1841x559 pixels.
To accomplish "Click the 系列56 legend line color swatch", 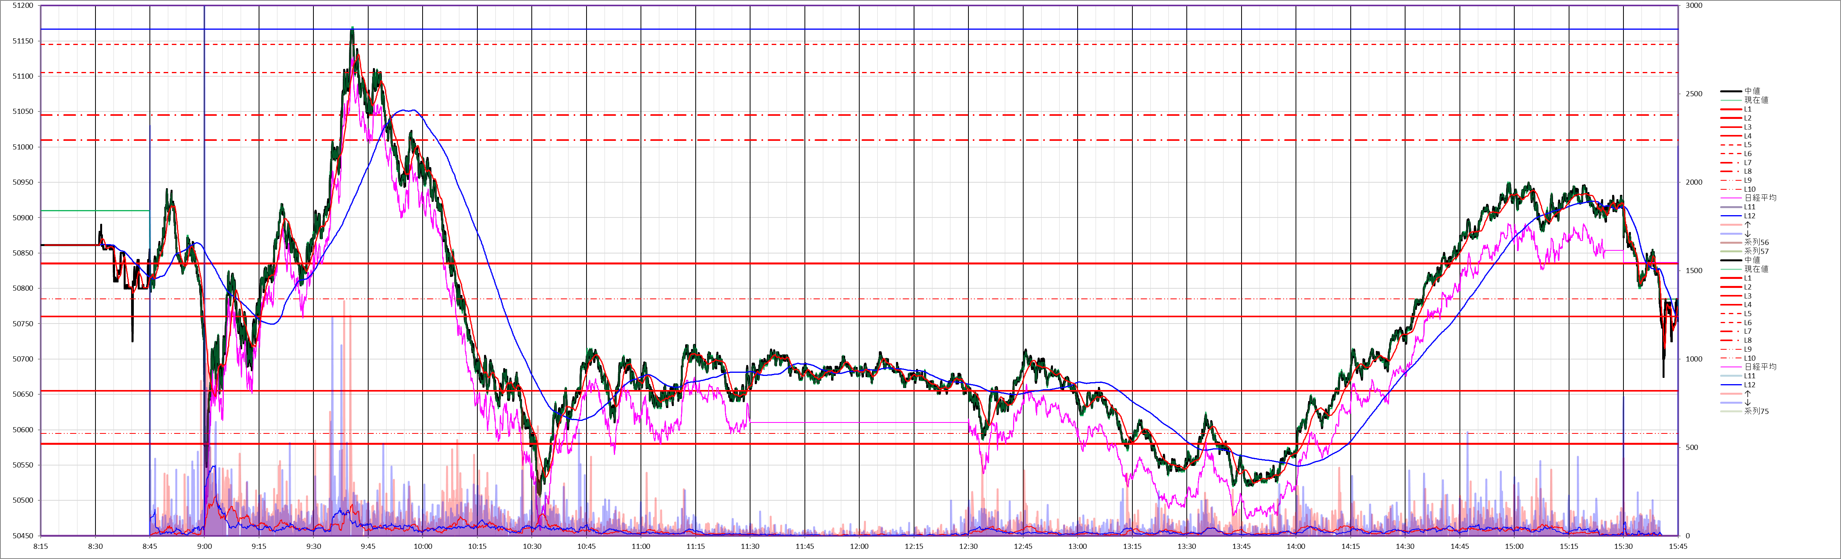I will [x=1731, y=242].
